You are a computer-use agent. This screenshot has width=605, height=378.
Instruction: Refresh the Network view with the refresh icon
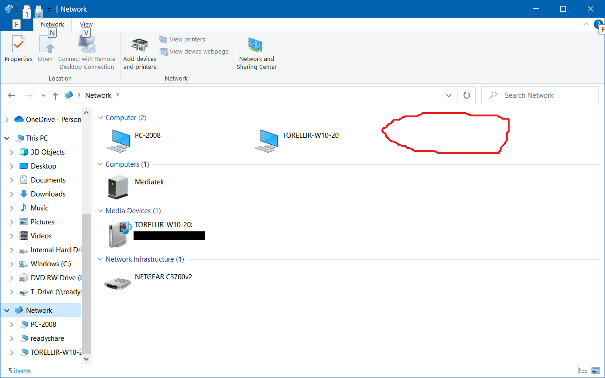coord(466,95)
